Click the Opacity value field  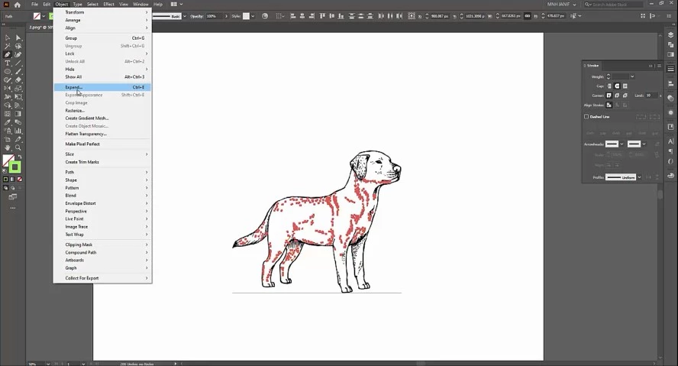pos(214,16)
